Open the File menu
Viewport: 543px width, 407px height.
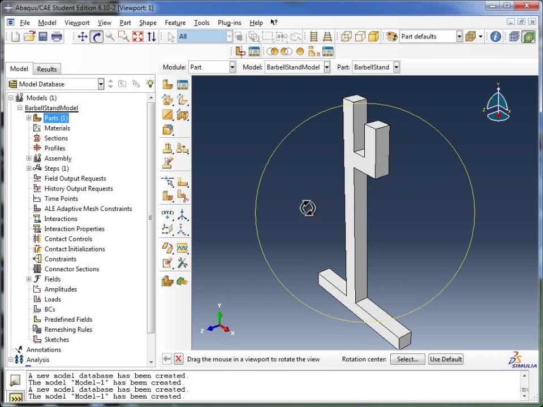tap(24, 23)
